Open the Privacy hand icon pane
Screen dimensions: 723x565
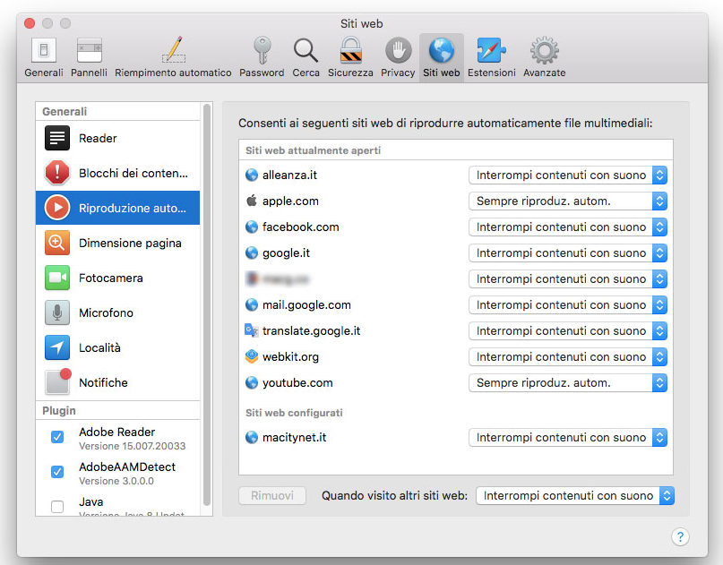point(398,56)
